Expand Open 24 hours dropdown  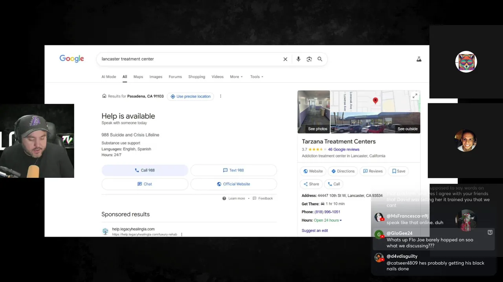[x=328, y=221]
